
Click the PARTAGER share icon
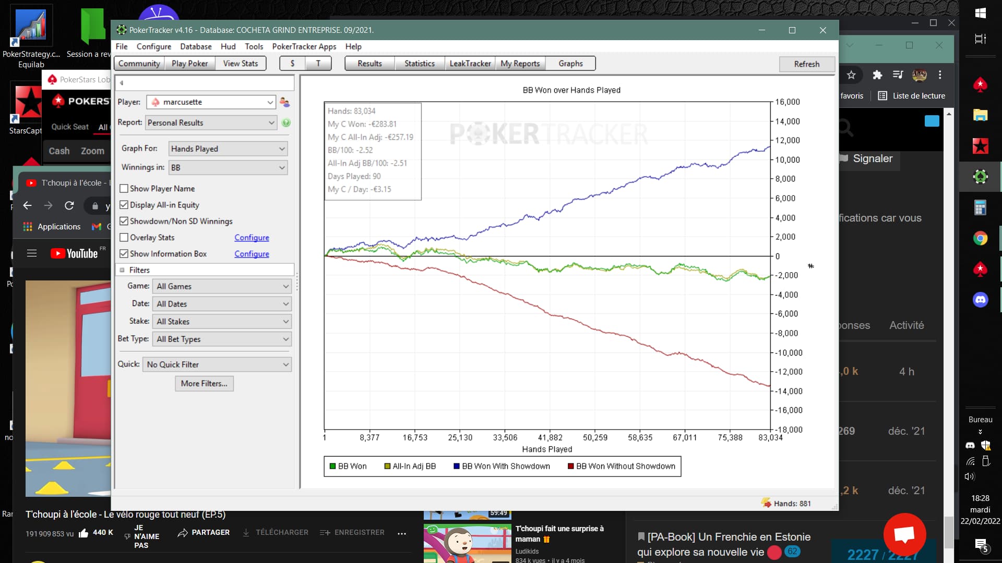(x=183, y=533)
